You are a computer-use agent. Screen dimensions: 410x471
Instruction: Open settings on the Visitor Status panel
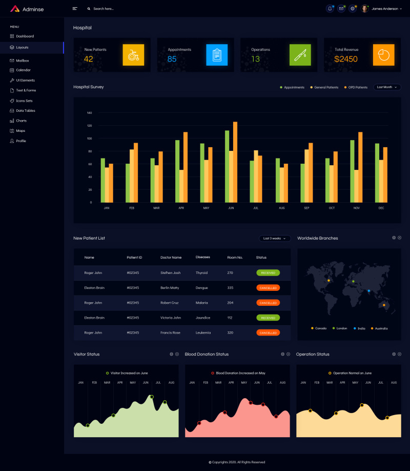tap(172, 354)
